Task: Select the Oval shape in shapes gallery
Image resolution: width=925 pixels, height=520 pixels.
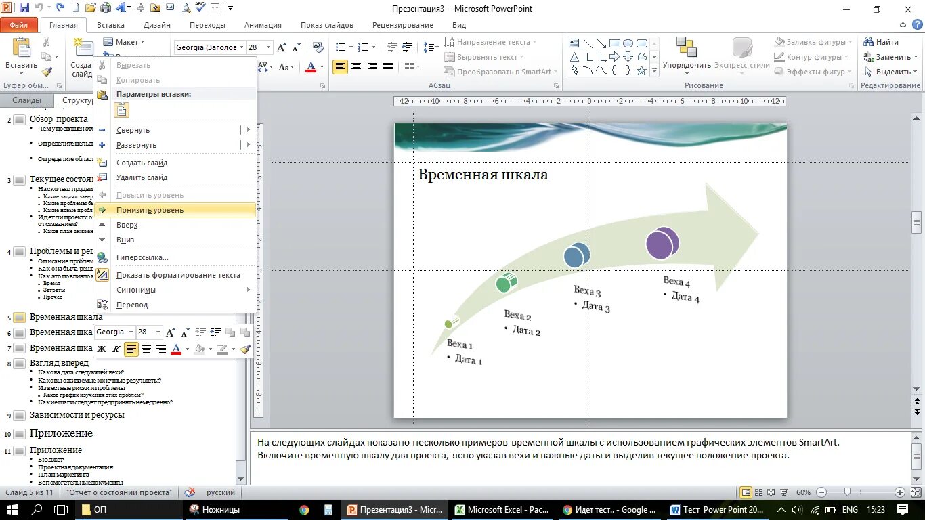Action: tap(628, 43)
